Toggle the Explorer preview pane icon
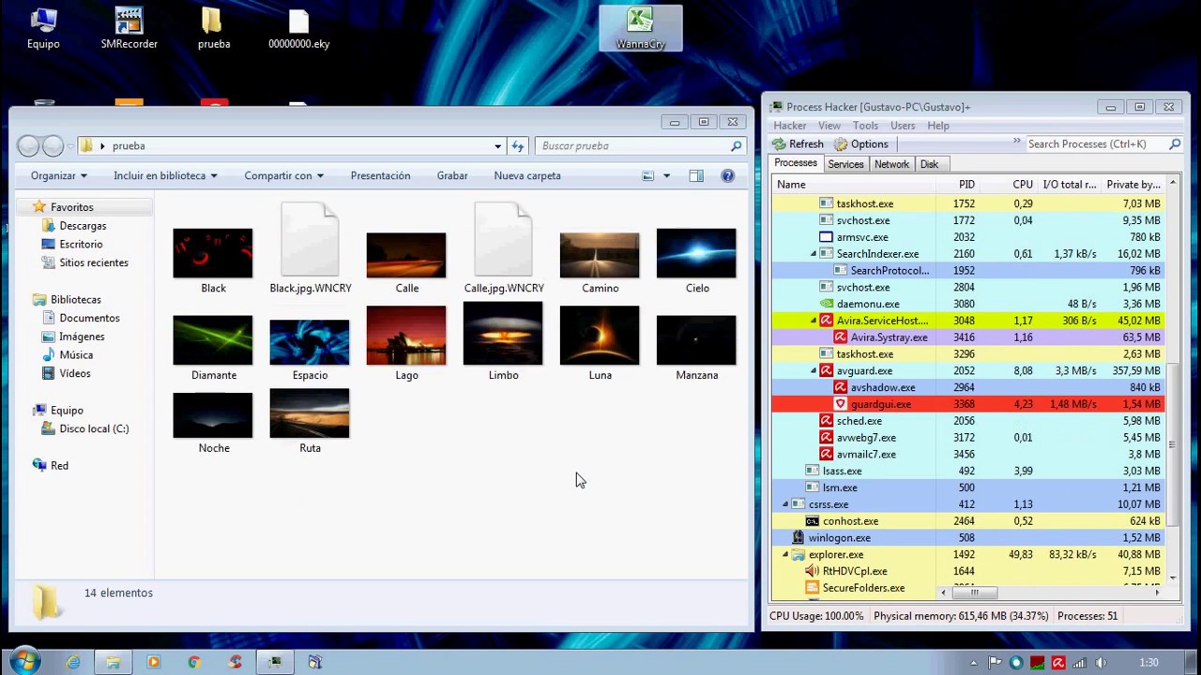 pos(696,176)
